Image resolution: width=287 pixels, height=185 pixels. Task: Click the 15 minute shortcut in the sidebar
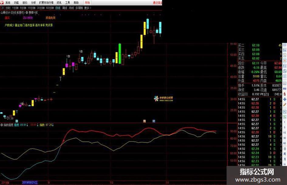(285, 133)
